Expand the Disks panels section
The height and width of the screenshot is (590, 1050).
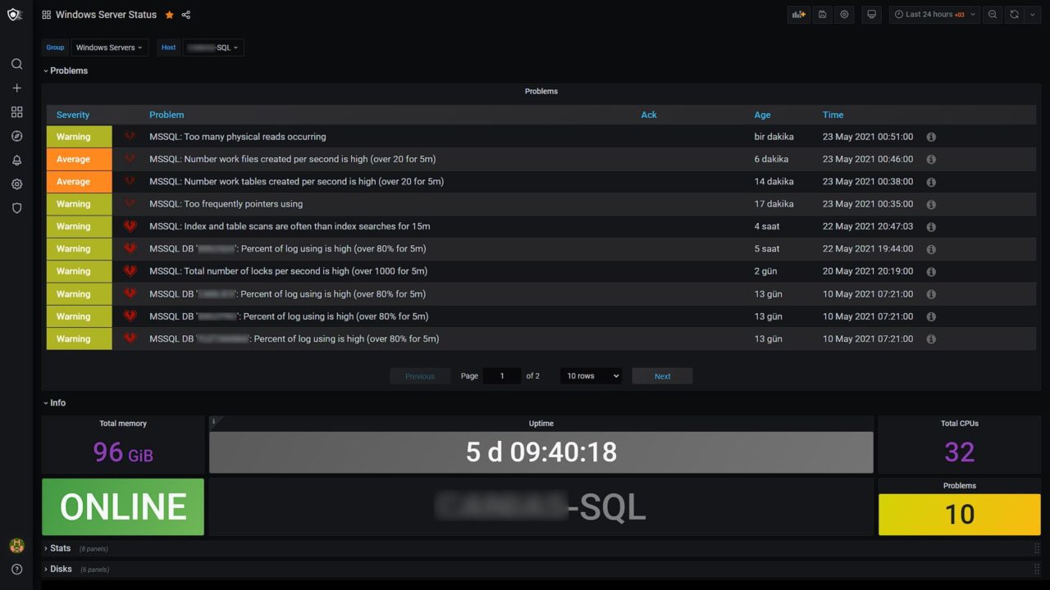(x=58, y=569)
